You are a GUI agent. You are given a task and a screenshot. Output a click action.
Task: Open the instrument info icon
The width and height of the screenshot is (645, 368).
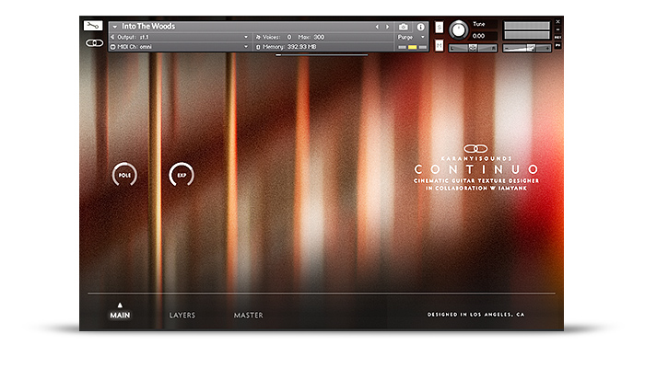click(x=421, y=27)
